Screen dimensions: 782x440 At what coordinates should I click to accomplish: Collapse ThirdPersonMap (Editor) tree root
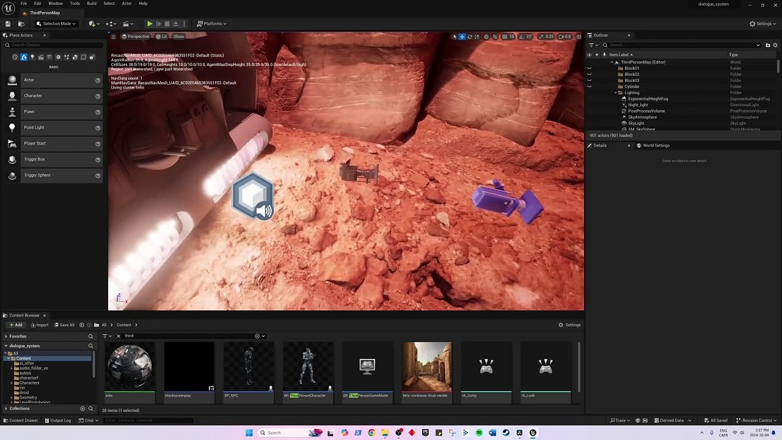[x=612, y=62]
